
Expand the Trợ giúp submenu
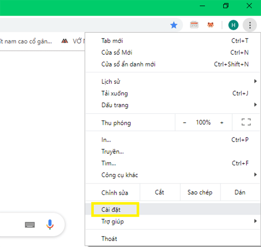(x=173, y=221)
